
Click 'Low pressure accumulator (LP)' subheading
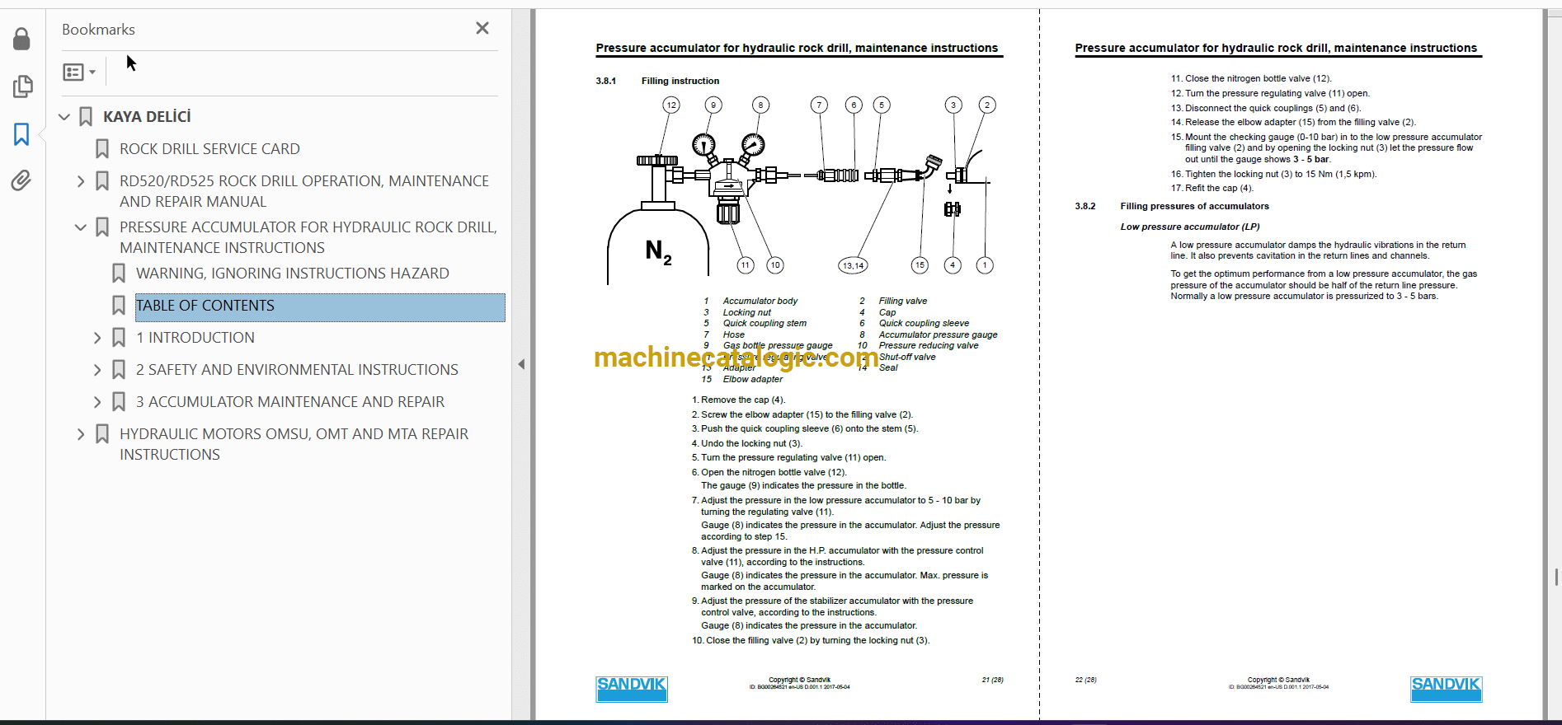pos(1189,227)
